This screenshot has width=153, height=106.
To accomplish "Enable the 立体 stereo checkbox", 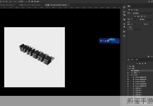I will [x=128, y=27].
